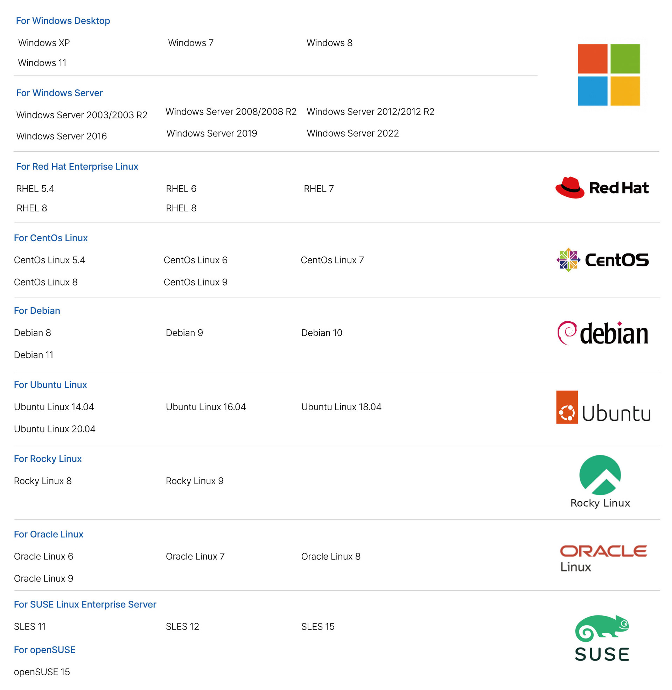Click the Oracle Linux logo

tap(603, 558)
